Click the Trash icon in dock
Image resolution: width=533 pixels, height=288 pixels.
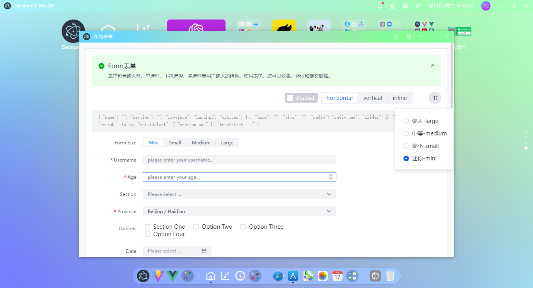(390, 276)
